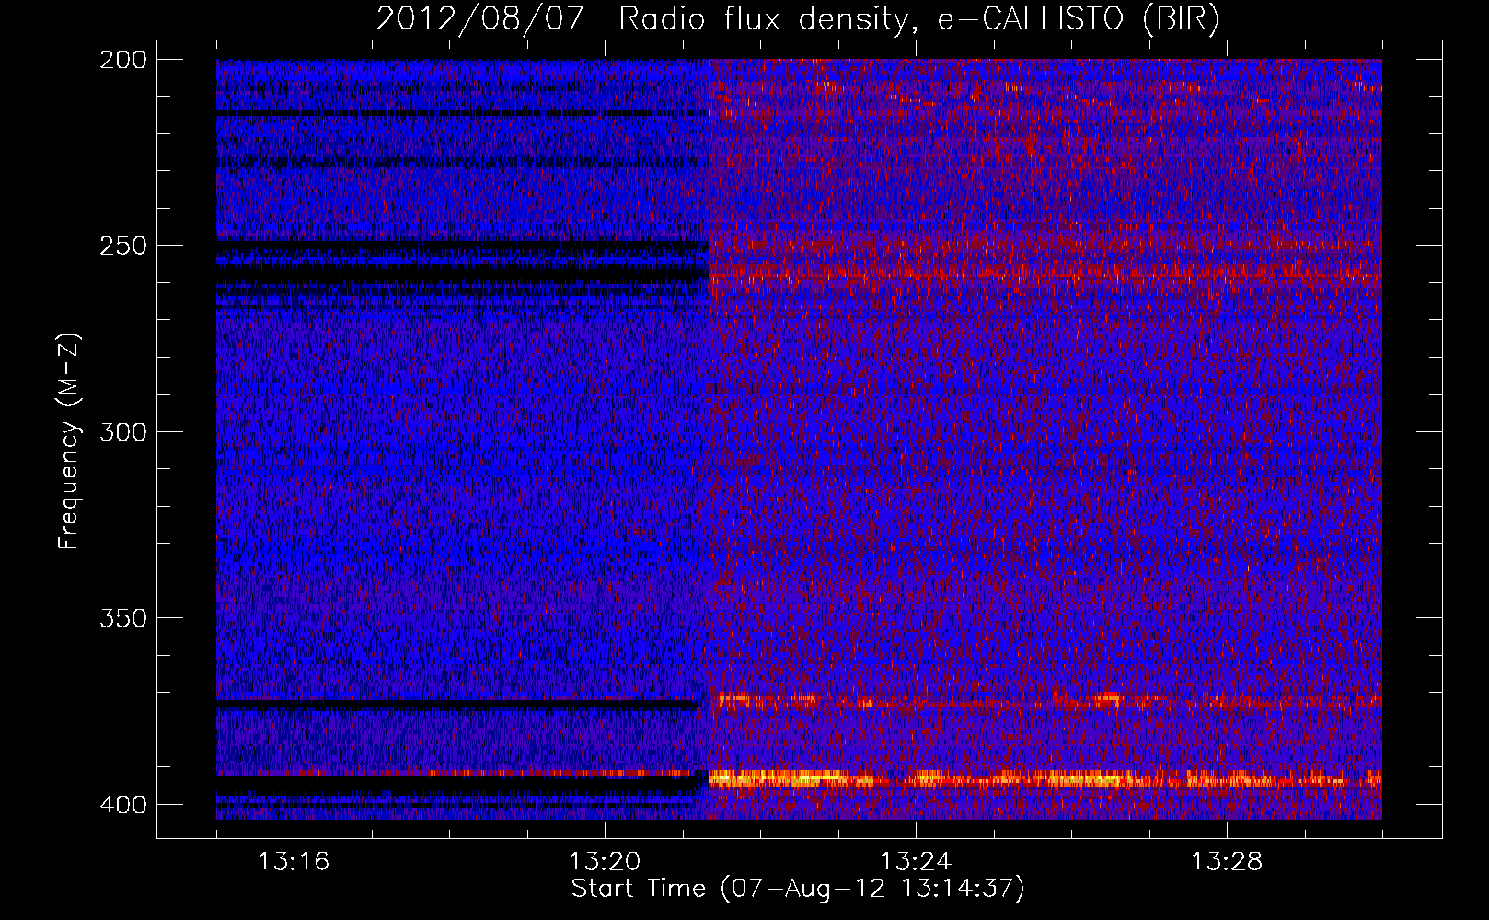The image size is (1489, 920).
Task: Click the 13:24 time tick label
Action: [916, 862]
